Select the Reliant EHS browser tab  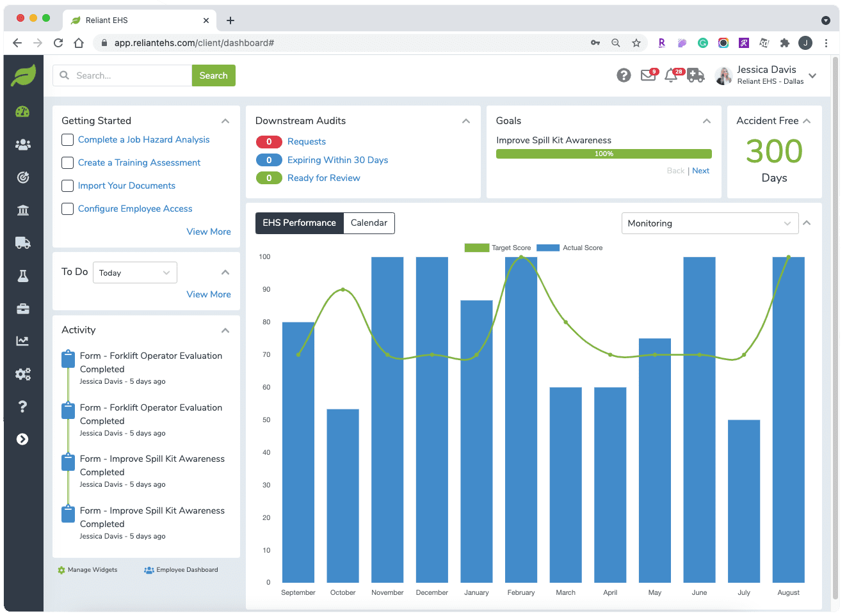tap(140, 20)
